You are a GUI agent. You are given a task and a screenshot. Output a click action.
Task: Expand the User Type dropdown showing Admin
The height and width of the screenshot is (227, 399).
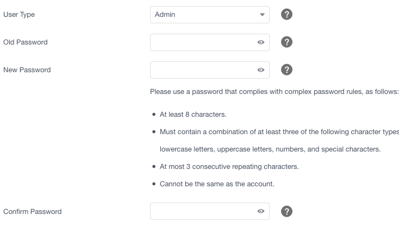(x=210, y=15)
